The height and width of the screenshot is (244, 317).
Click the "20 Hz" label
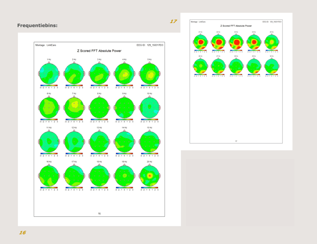[150, 162]
